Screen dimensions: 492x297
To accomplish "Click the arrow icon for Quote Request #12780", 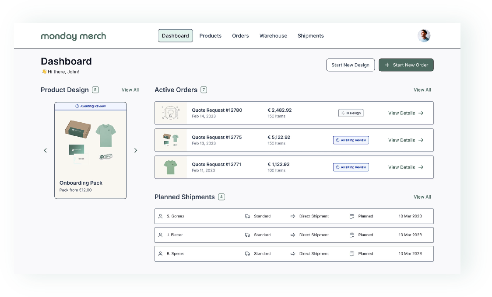I will tap(421, 113).
